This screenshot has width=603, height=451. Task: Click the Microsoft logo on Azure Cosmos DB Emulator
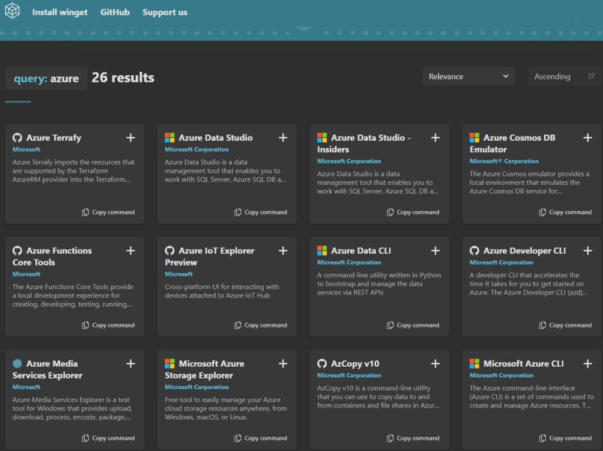(474, 138)
